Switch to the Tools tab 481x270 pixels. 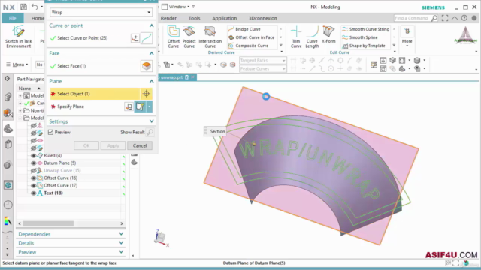click(x=194, y=18)
